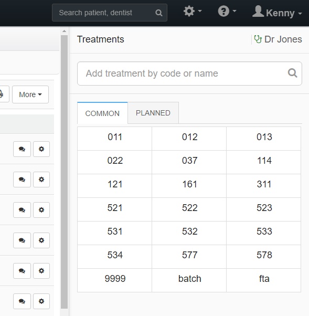Open the Kenny user menu

[277, 12]
